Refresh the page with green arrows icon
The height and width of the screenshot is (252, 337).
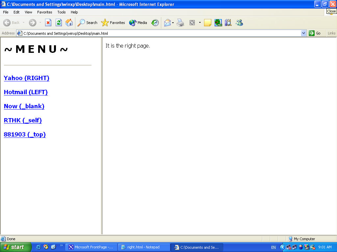tap(59, 23)
